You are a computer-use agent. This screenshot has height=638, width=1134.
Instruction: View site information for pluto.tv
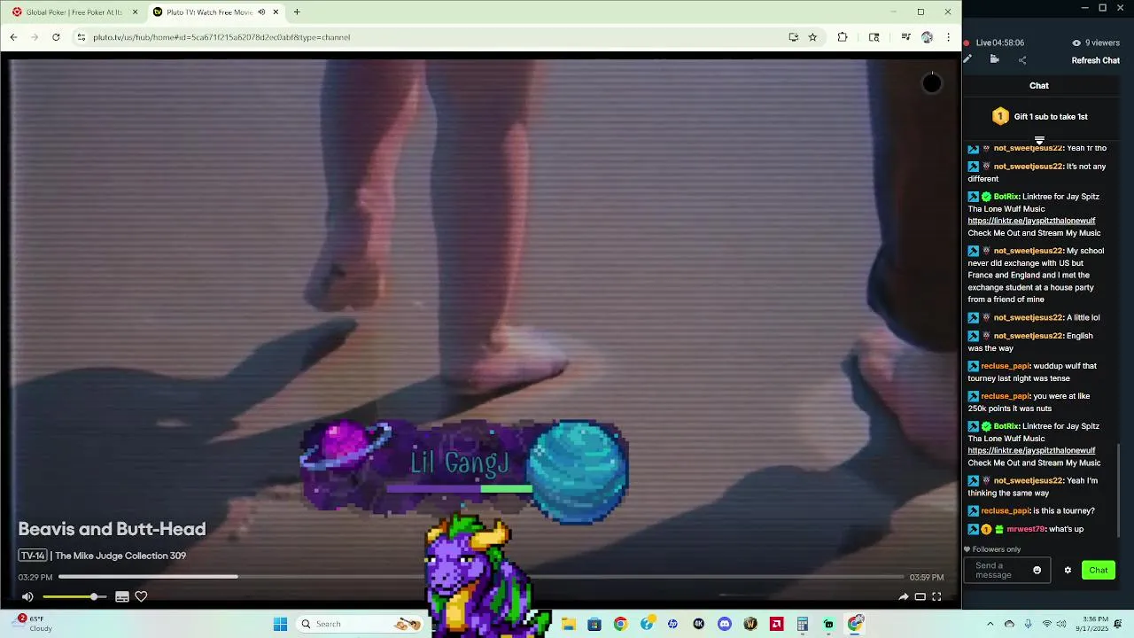[81, 37]
